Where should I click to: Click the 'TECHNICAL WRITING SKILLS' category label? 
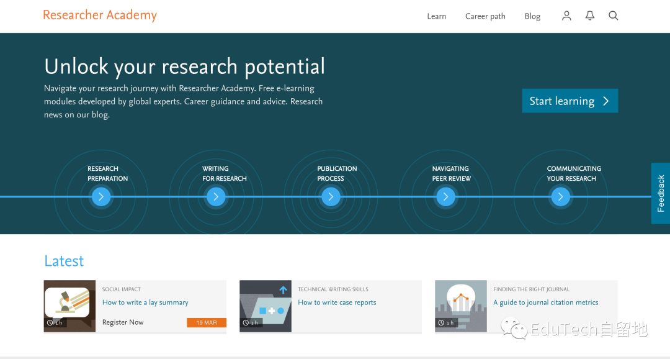coord(333,289)
